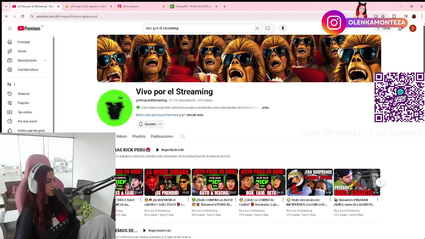Expand channel description with ...más

[265, 108]
